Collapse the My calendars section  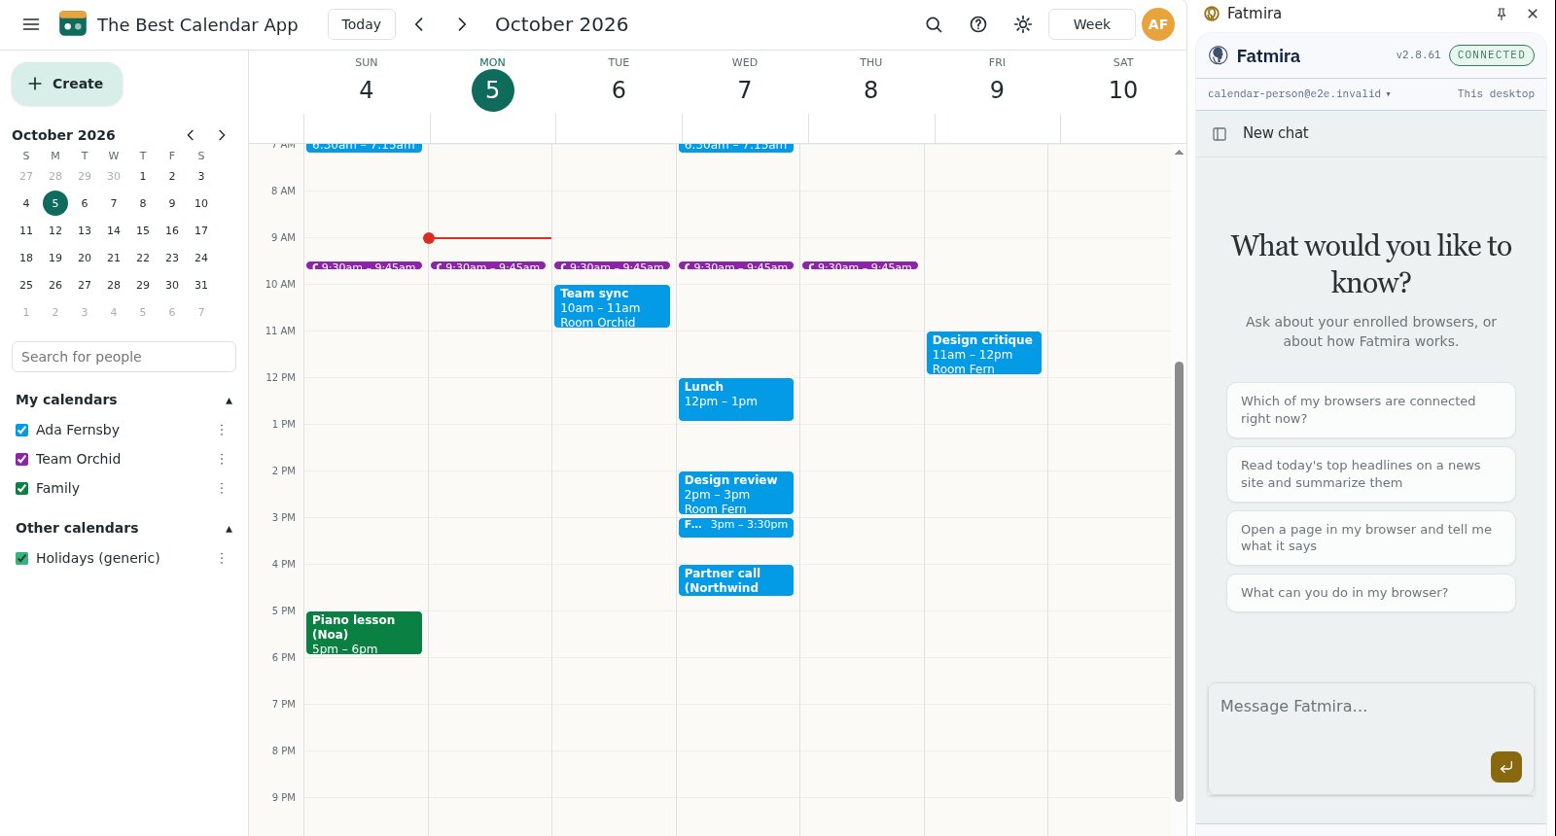coord(230,401)
